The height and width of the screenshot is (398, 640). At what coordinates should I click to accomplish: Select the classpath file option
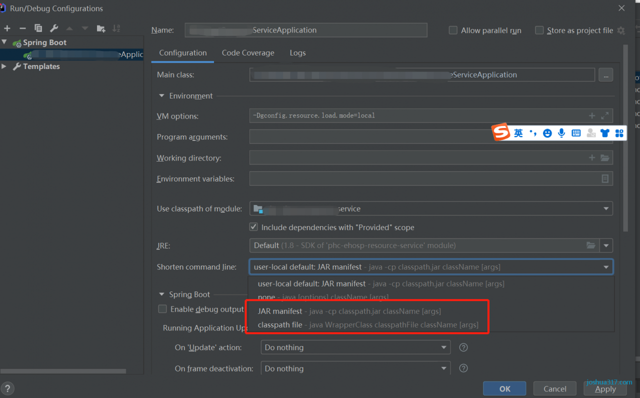click(x=280, y=325)
